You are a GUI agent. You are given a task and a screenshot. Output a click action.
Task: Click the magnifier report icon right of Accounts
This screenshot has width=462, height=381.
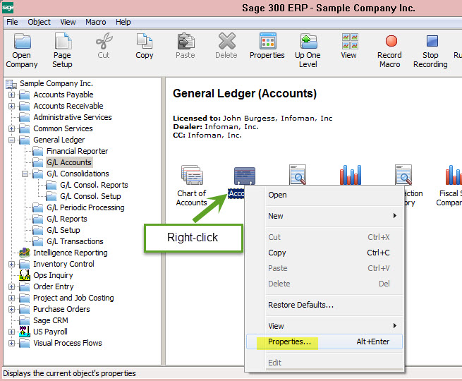(x=298, y=175)
